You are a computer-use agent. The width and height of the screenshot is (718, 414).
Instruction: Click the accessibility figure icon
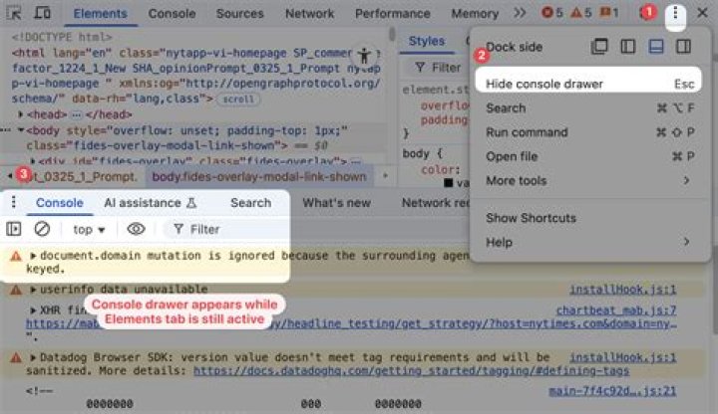[365, 56]
